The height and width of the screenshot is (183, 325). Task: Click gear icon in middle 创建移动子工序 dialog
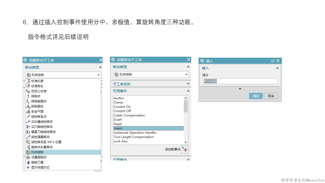click(x=113, y=59)
